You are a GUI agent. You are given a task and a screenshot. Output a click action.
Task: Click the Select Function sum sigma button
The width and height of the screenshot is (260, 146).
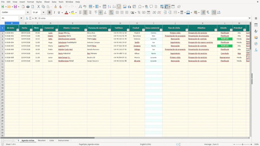pyautogui.click(x=30, y=18)
